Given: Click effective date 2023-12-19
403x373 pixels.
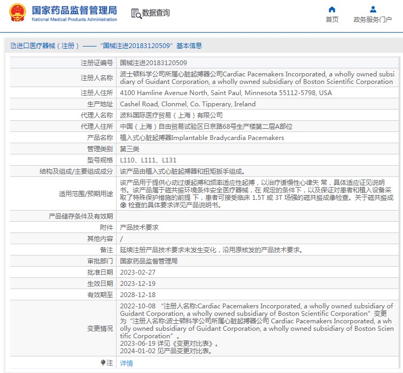Looking at the screenshot, I should click(138, 284).
